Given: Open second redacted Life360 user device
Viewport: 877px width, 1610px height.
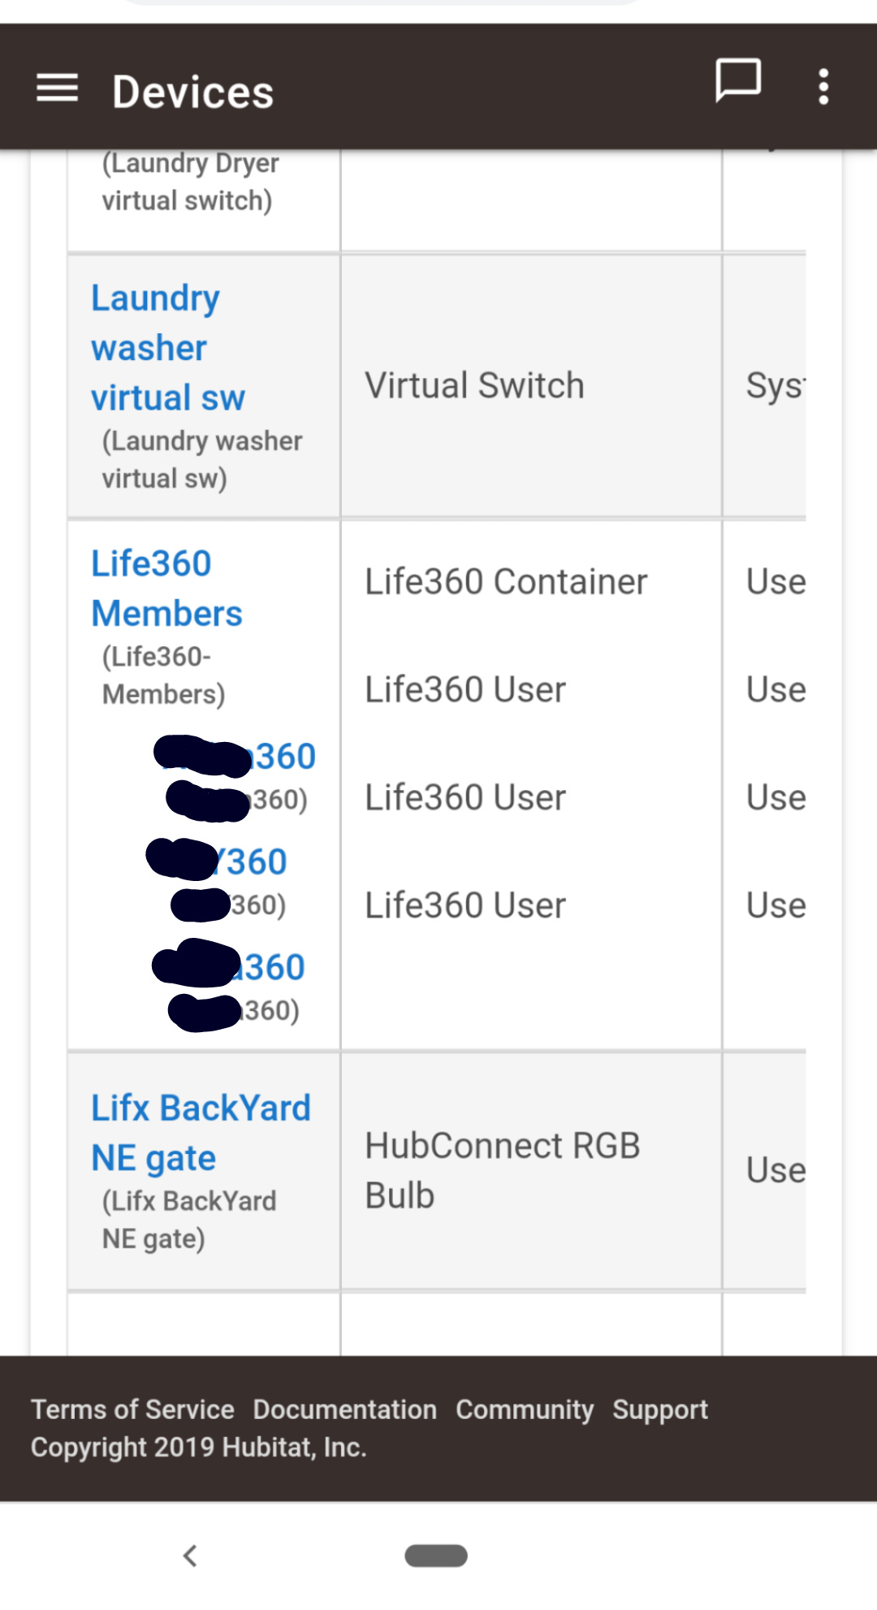Looking at the screenshot, I should (x=256, y=862).
